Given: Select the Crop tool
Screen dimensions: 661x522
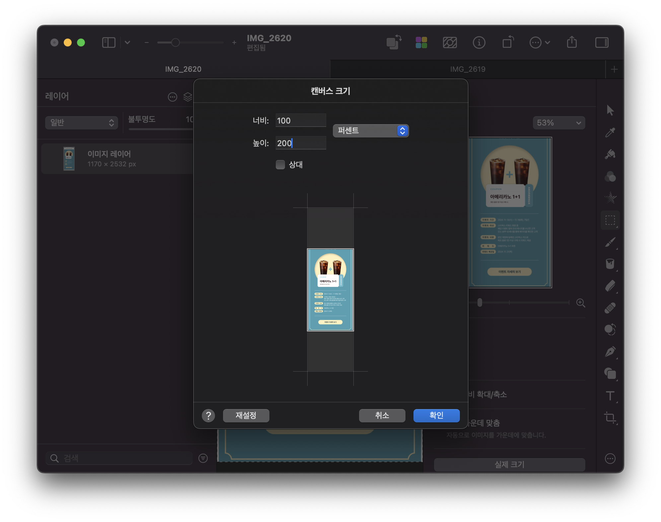Looking at the screenshot, I should point(610,417).
